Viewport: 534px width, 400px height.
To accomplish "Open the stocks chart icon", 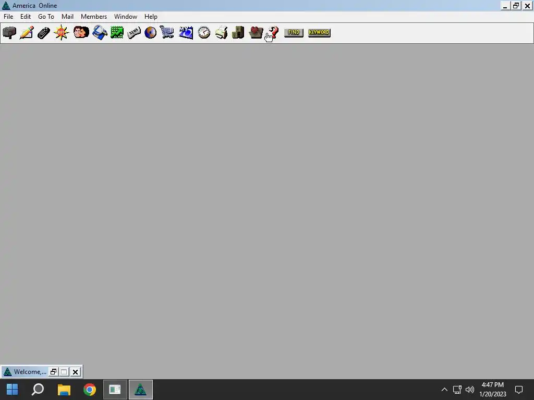I will [117, 33].
